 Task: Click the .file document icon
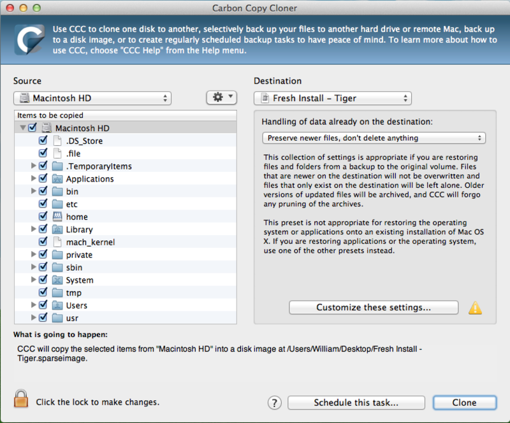click(x=57, y=153)
